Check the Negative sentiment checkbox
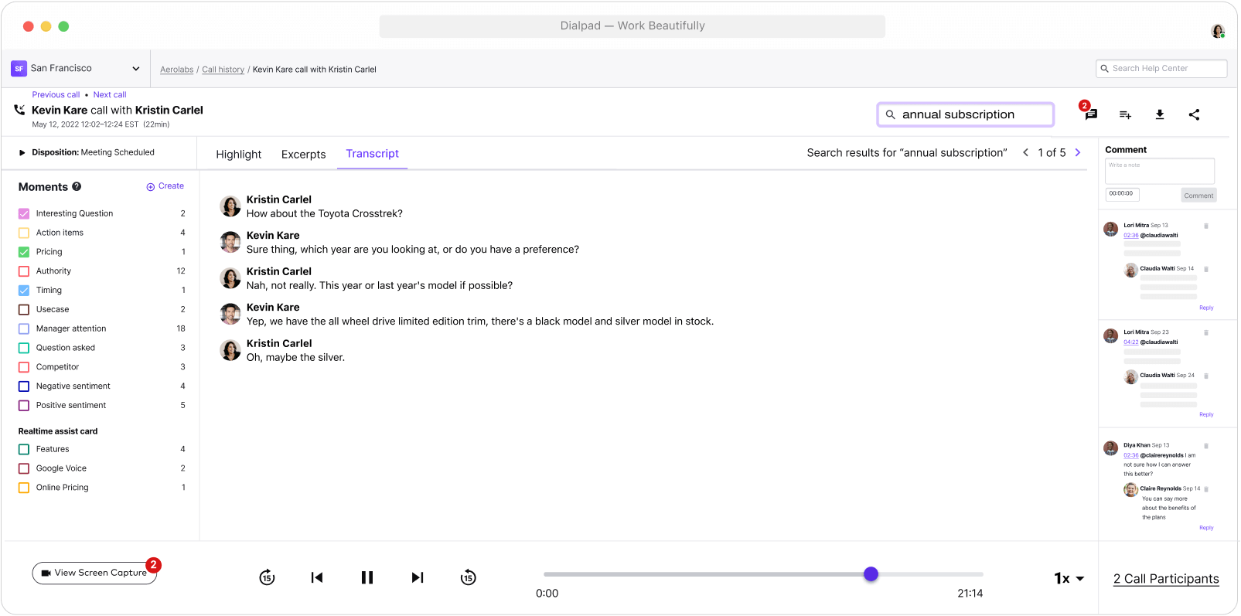This screenshot has height=616, width=1241. [x=24, y=386]
